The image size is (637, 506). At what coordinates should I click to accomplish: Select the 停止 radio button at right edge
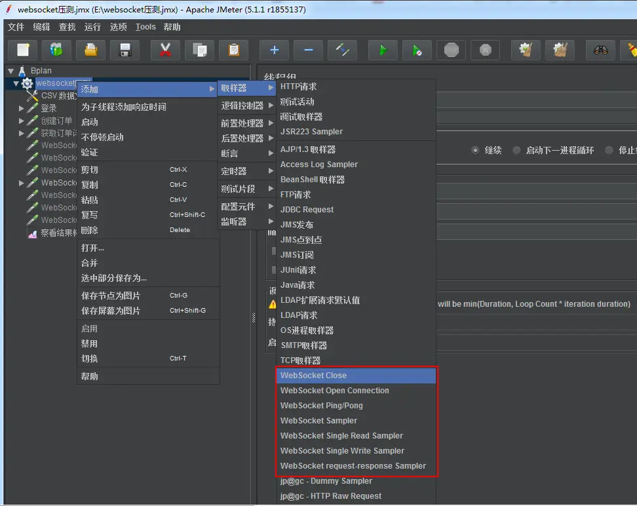point(609,150)
